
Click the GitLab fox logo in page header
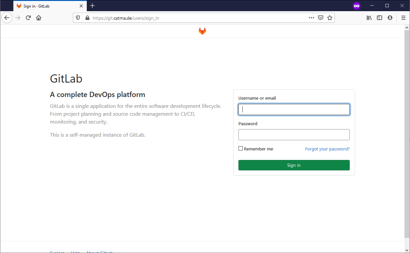click(202, 31)
